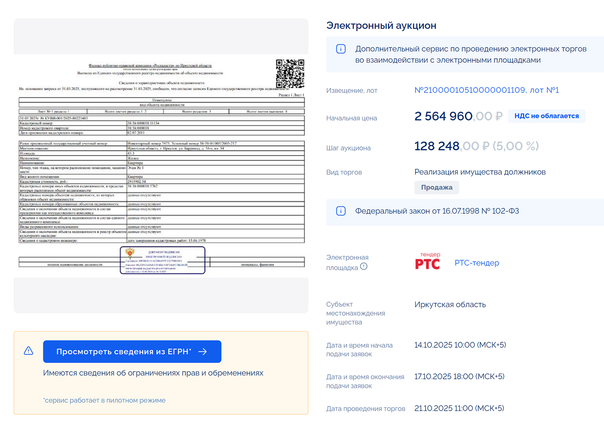604x436 pixels.
Task: Open the РТС-тендер platform link
Action: [477, 263]
